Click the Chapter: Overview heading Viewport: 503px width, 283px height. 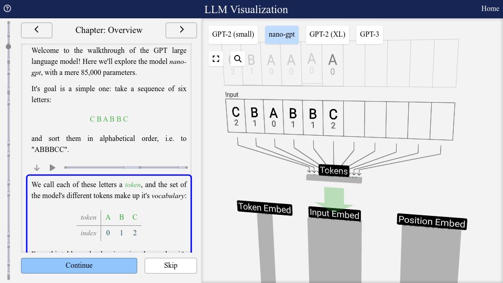(109, 30)
